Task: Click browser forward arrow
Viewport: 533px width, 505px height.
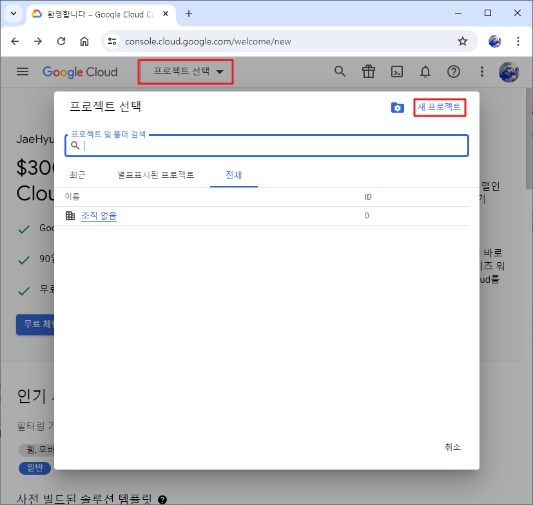Action: pyautogui.click(x=38, y=41)
